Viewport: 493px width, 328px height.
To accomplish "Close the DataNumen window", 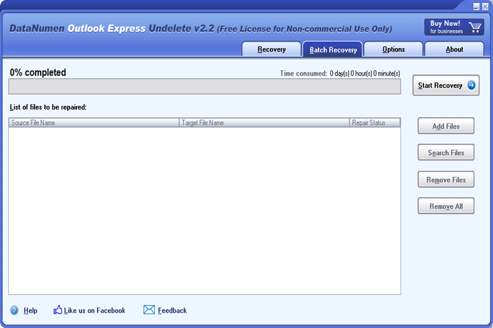I will tap(485, 7).
